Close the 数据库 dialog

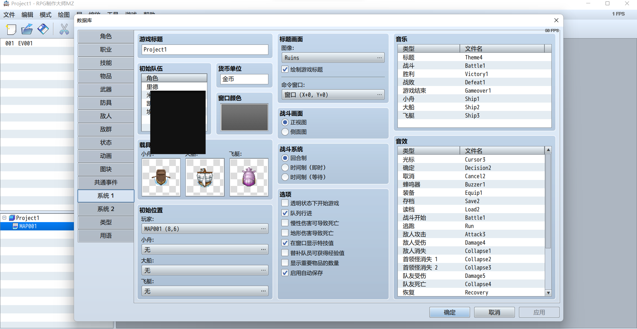[x=556, y=20]
